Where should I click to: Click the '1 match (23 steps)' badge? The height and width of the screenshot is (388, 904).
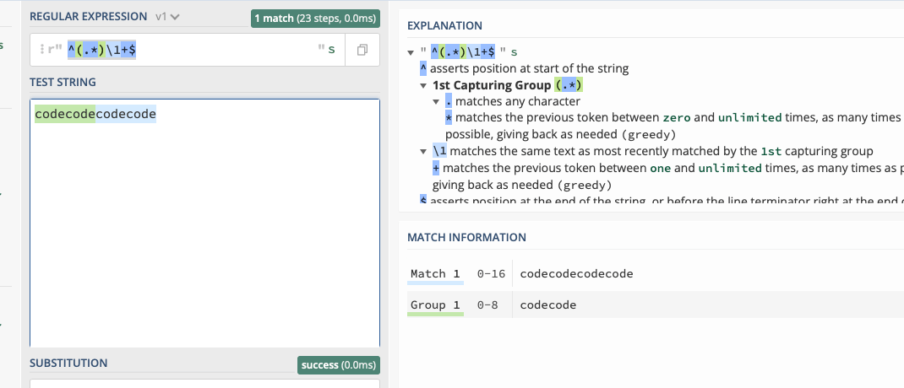315,19
